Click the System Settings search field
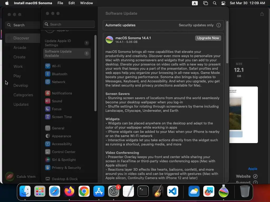The image size is (270, 202). pos(69,24)
